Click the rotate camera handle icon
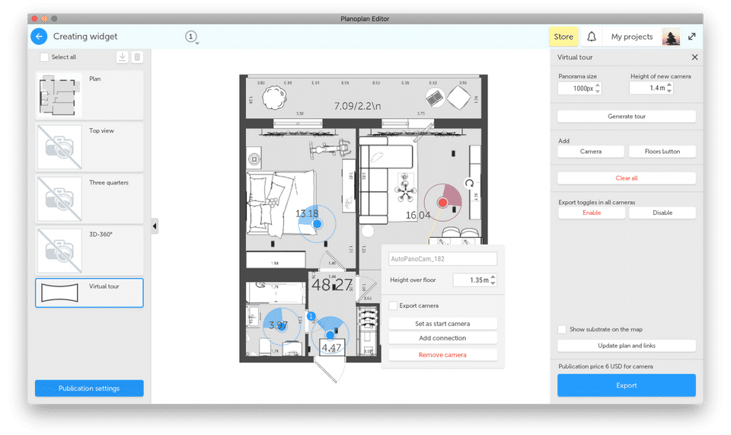This screenshot has height=435, width=731. tap(470, 184)
